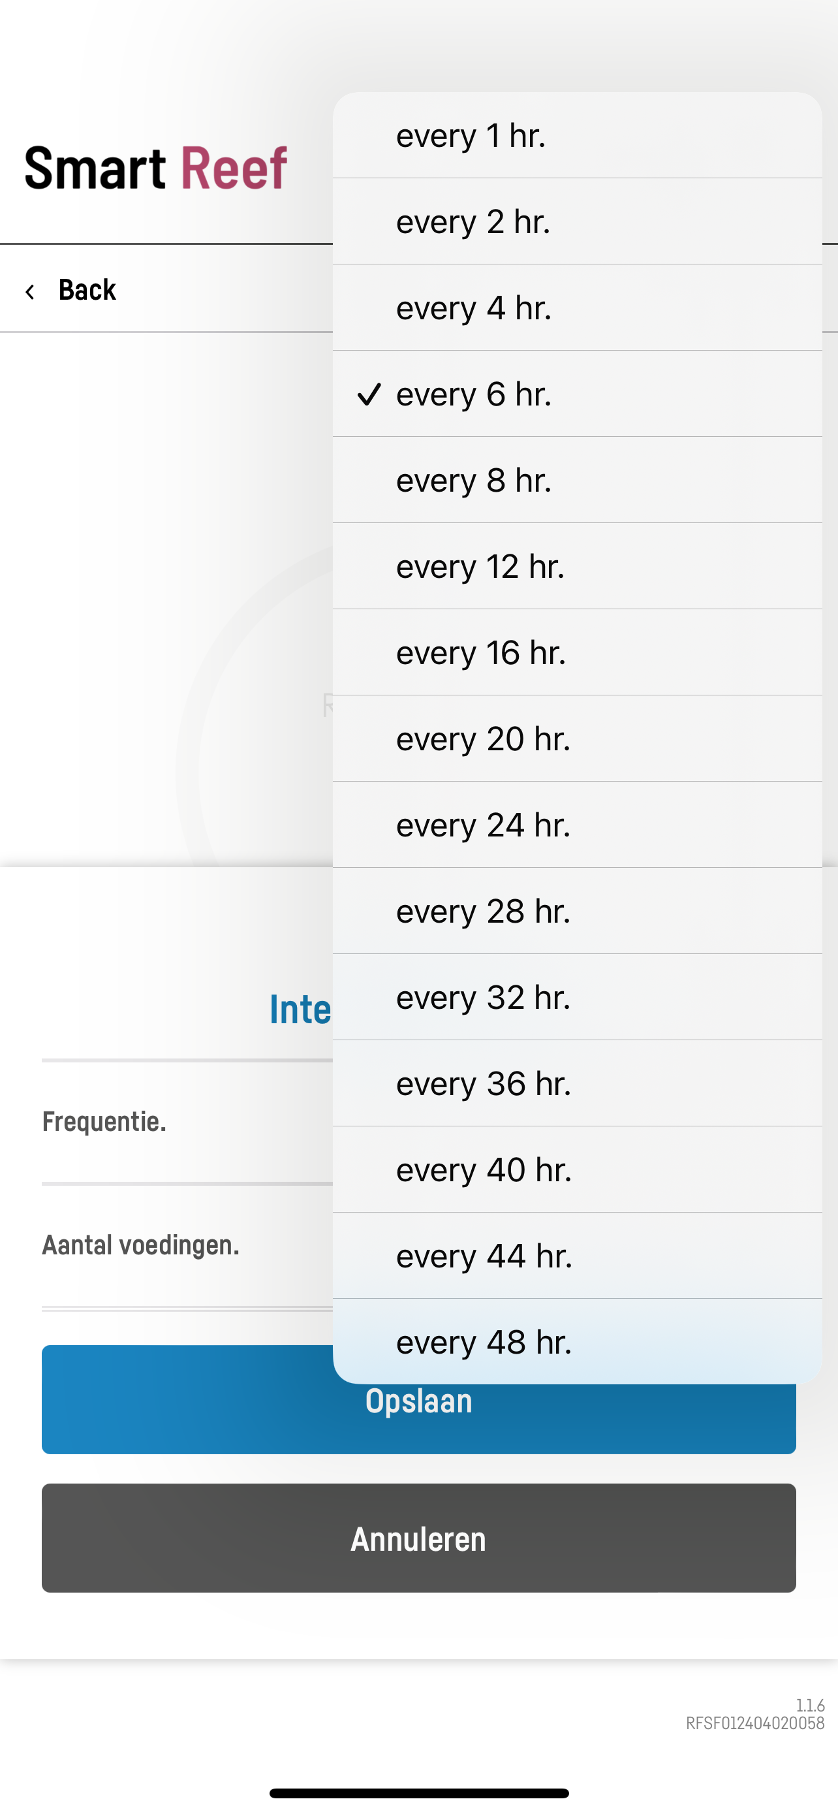Go back using the Back label

tap(87, 290)
